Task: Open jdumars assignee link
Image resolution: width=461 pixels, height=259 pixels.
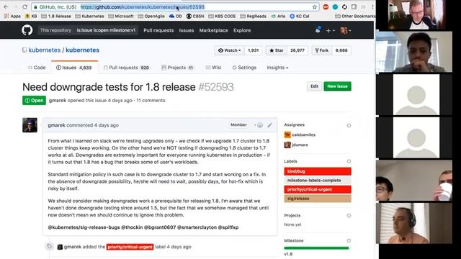Action: [x=300, y=145]
